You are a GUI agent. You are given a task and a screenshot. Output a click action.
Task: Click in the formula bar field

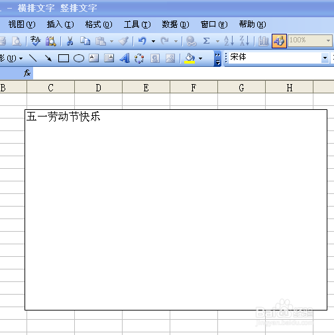tap(184, 73)
